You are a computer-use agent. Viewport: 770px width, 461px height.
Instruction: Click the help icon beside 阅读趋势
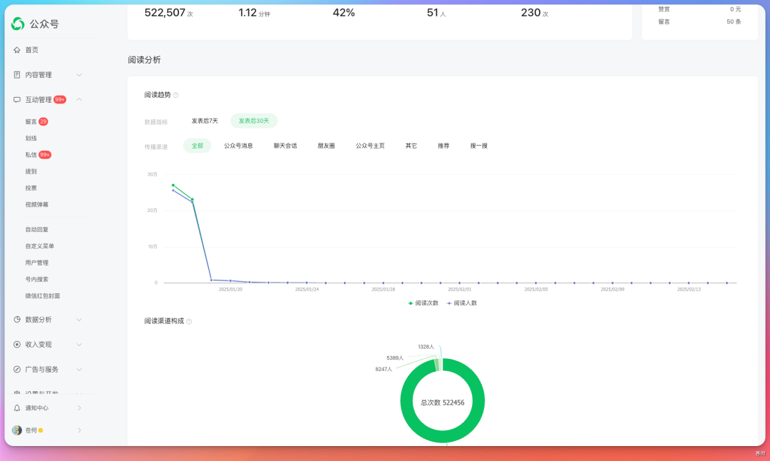click(176, 95)
